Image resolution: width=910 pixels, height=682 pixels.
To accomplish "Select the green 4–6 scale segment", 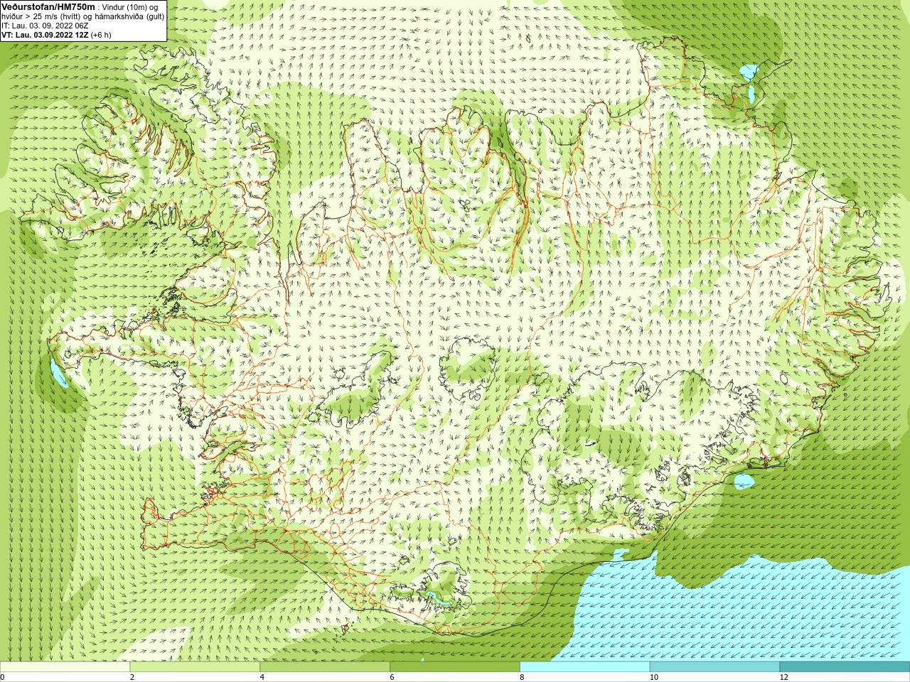I will coord(325,666).
